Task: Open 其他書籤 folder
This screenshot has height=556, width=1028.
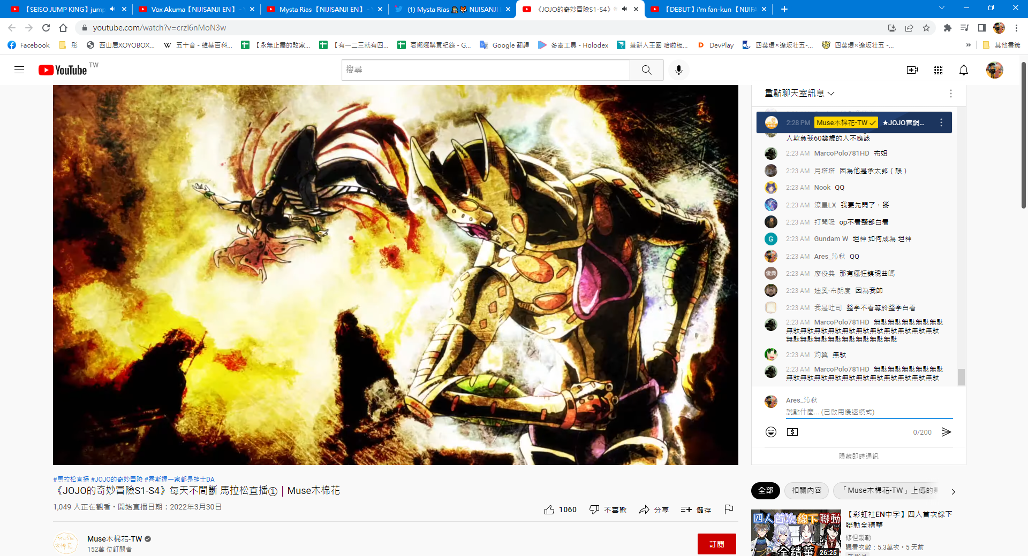Action: (1002, 45)
